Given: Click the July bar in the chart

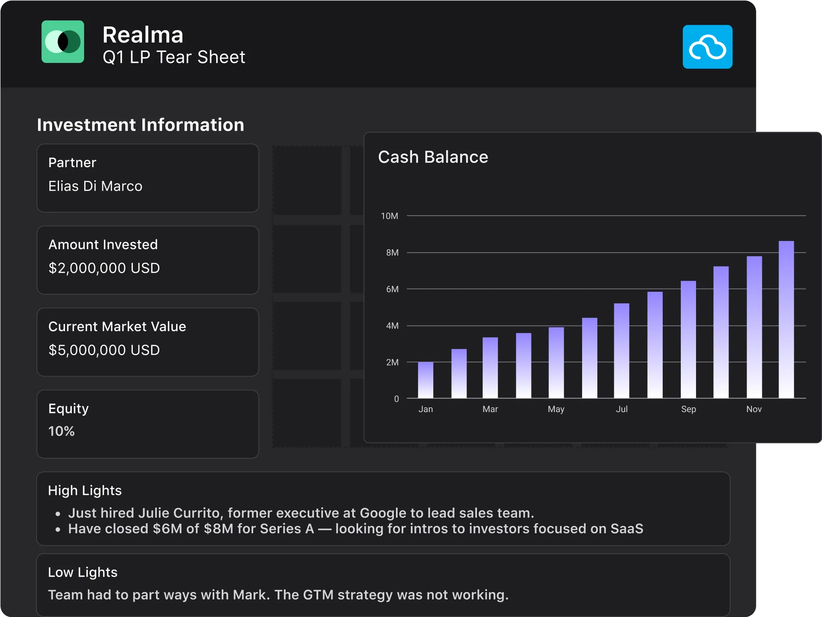Looking at the screenshot, I should point(621,351).
